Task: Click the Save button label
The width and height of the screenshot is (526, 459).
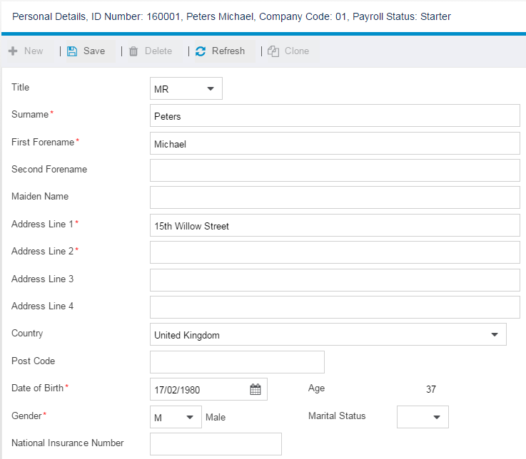Action: [94, 51]
